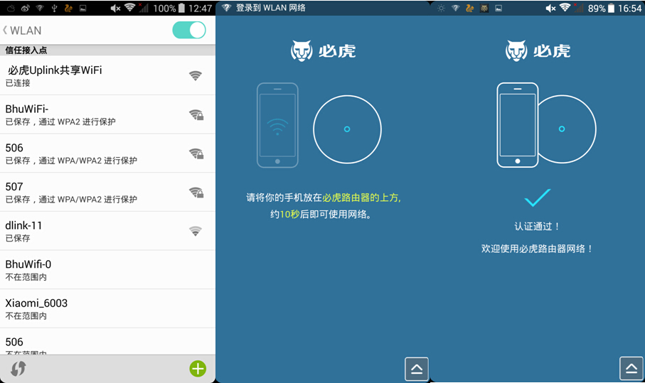Viewport: 645px width, 383px height.
Task: Expand the panel arrow on instruction screen
Action: [x=417, y=369]
